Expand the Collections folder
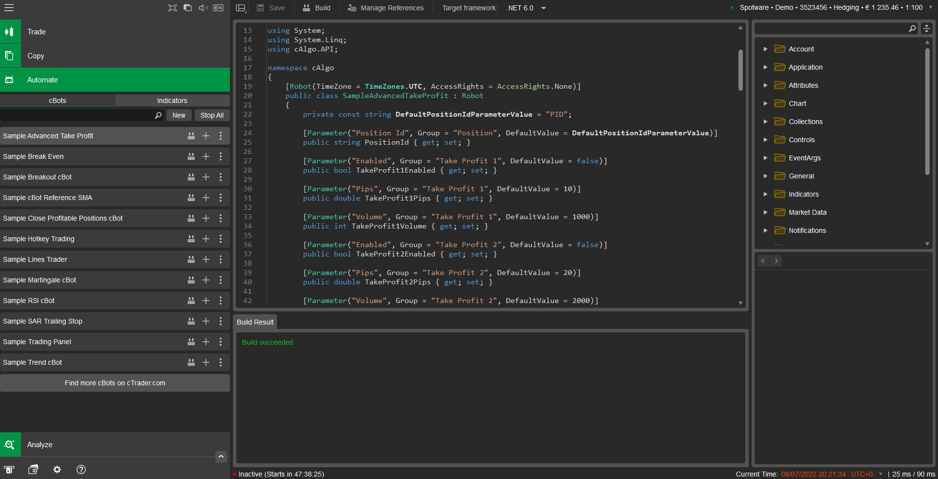Screen dimensions: 938x479 (x=765, y=122)
